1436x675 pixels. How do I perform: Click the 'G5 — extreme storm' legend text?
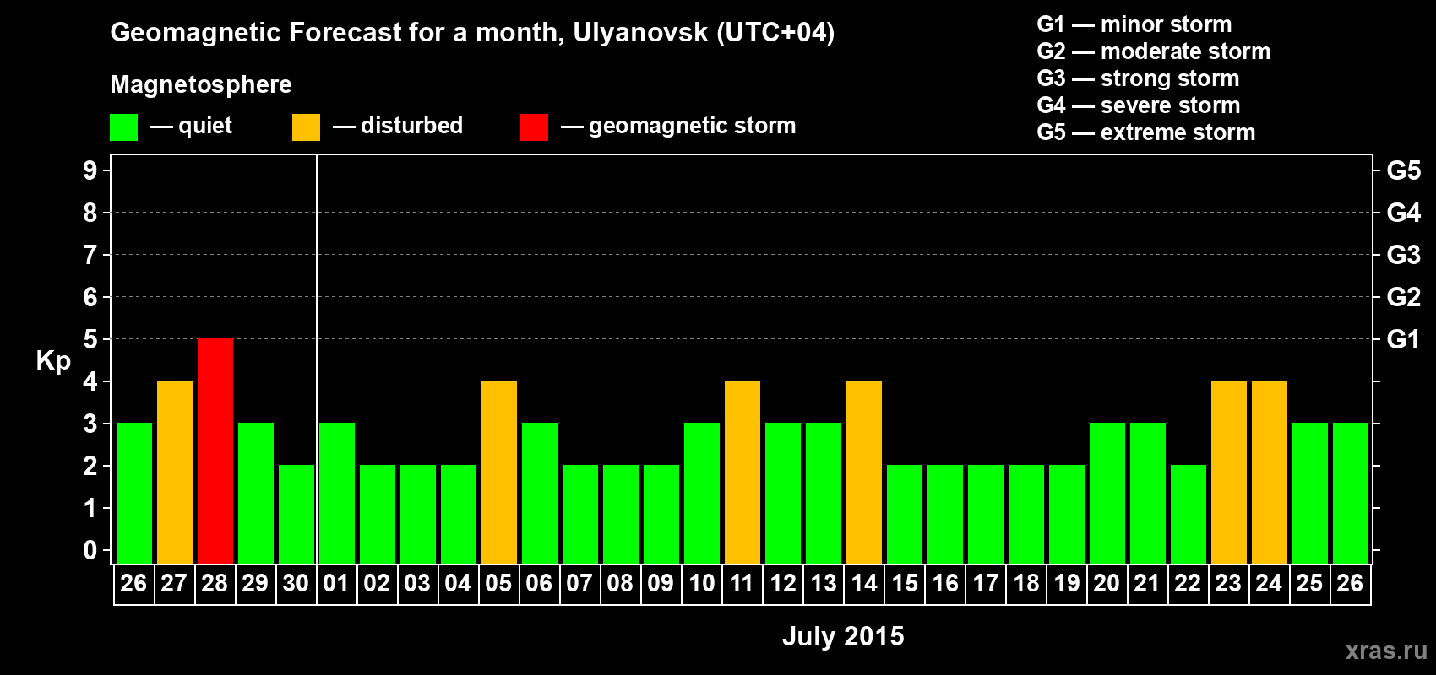click(1146, 132)
